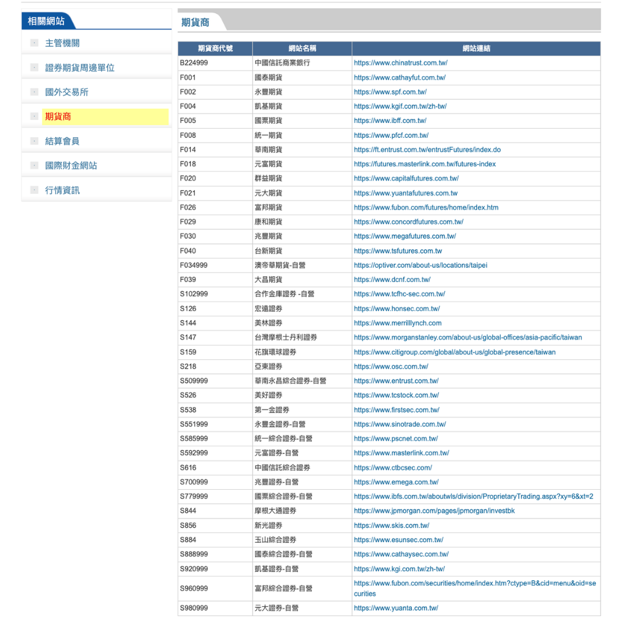The height and width of the screenshot is (623, 623).
Task: Open the ibfs.com.tw ProprietaryTrading link
Action: pos(473,496)
